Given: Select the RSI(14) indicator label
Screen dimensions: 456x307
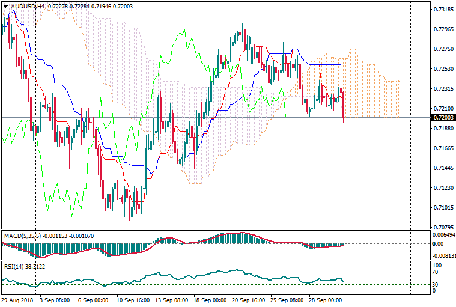Looking at the screenshot, I should 13,265.
